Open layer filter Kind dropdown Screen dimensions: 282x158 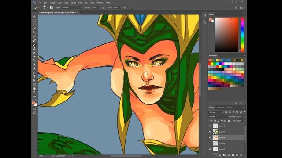pyautogui.click(x=216, y=112)
